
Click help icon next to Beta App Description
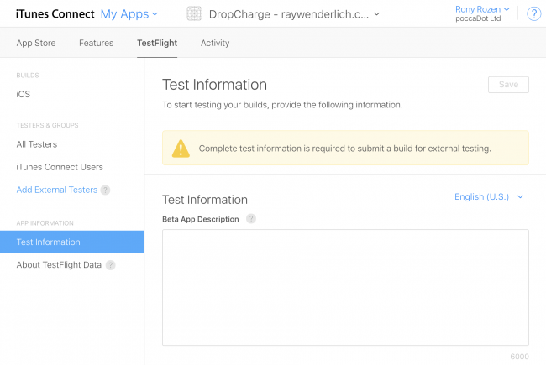(250, 219)
